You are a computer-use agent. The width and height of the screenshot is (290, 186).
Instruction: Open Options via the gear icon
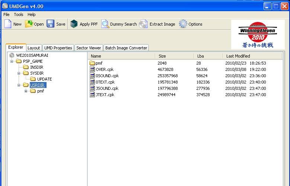tap(183, 24)
